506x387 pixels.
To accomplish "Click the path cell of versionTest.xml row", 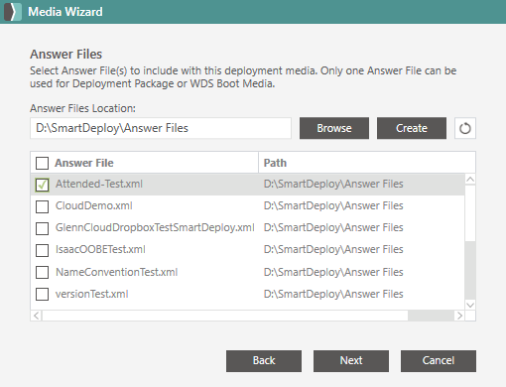I will click(333, 294).
